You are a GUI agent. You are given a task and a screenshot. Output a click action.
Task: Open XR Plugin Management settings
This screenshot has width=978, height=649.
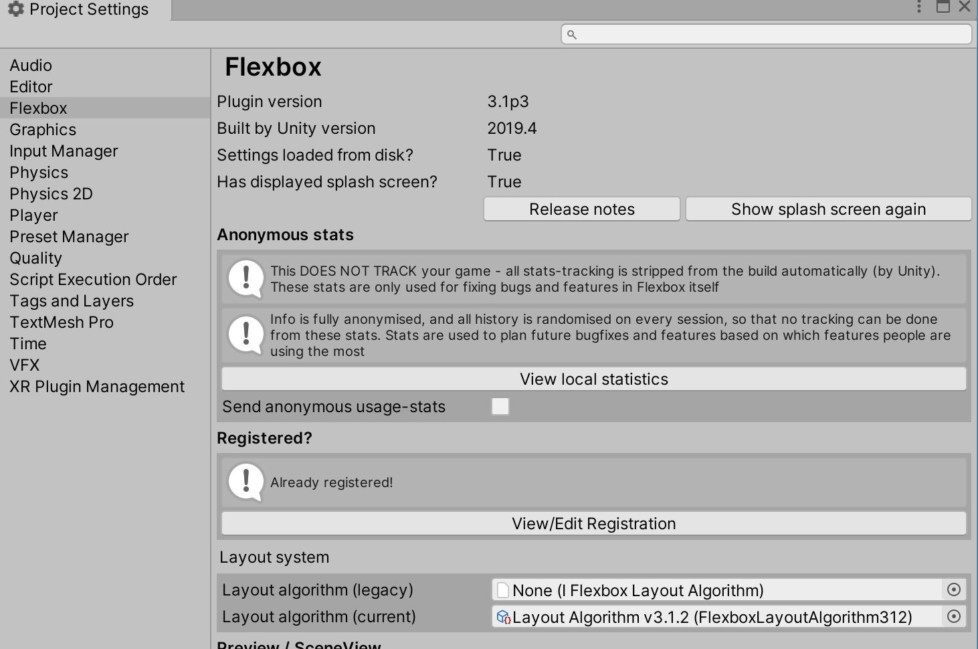click(105, 386)
